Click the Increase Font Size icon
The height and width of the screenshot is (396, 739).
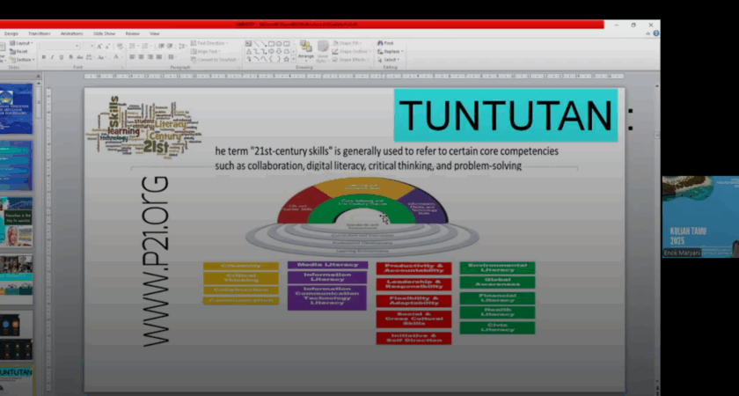click(99, 46)
